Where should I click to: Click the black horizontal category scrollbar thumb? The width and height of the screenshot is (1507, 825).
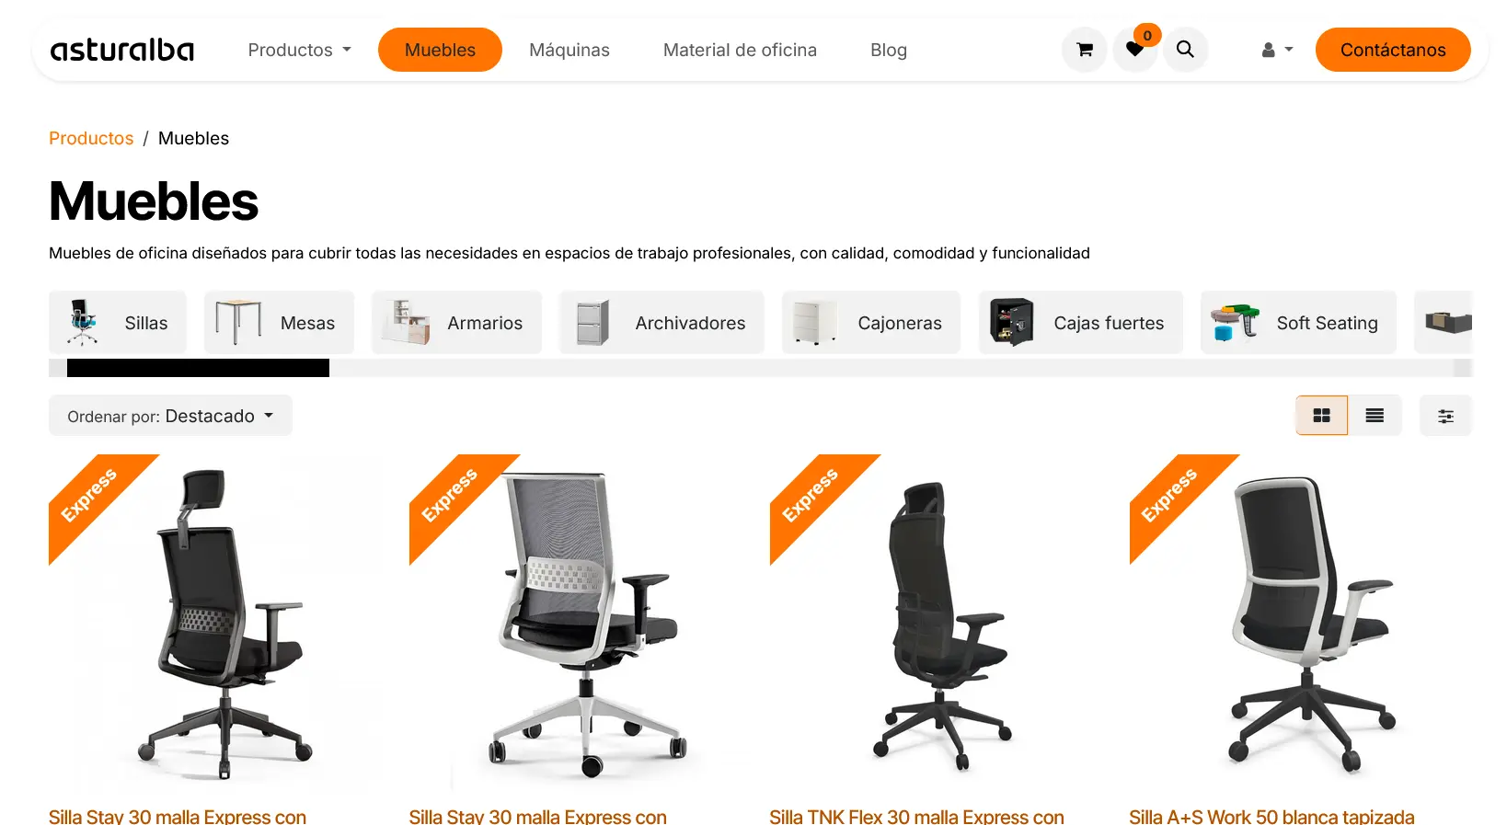click(198, 368)
